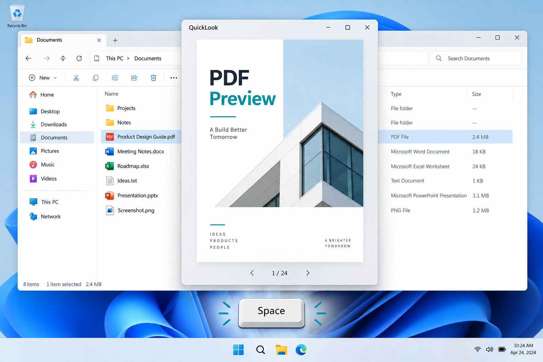Select the Documents tab in Explorer
Viewport: 543px width, 362px height.
[63, 40]
